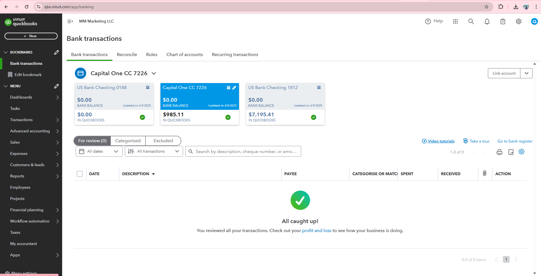
Task: Open the Rules tab
Action: (x=152, y=55)
